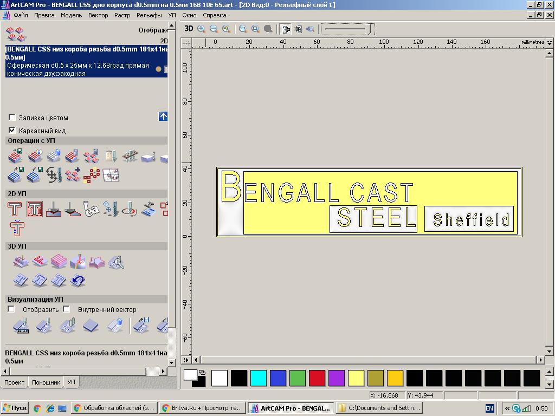Select the area clearance toolpath icon
555x416 pixels.
point(35,209)
